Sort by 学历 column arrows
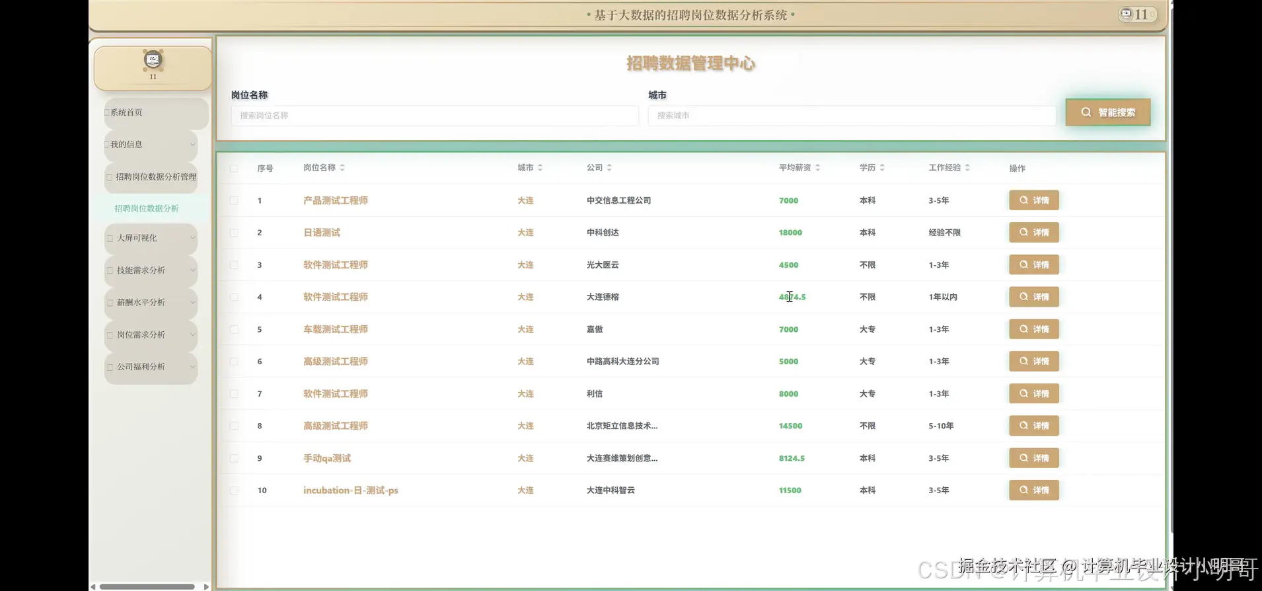 click(882, 168)
